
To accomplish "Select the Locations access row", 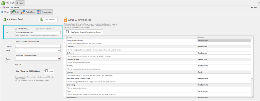I will click(158, 72).
